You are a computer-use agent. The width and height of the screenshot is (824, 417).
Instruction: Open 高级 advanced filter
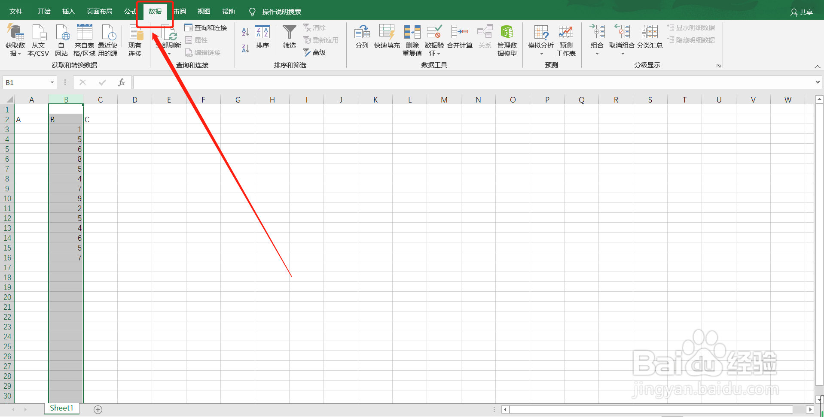tap(314, 52)
